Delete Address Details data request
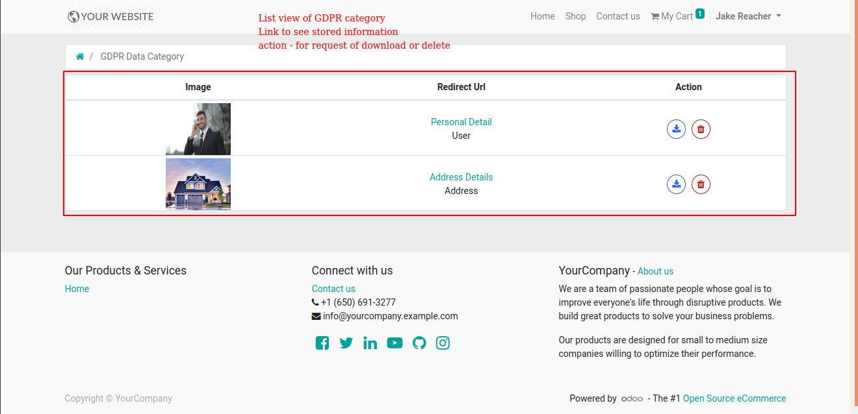The width and height of the screenshot is (858, 414). [701, 184]
